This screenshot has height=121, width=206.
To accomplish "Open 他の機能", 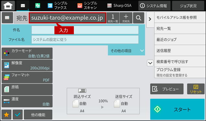I will [x=38, y=115].
